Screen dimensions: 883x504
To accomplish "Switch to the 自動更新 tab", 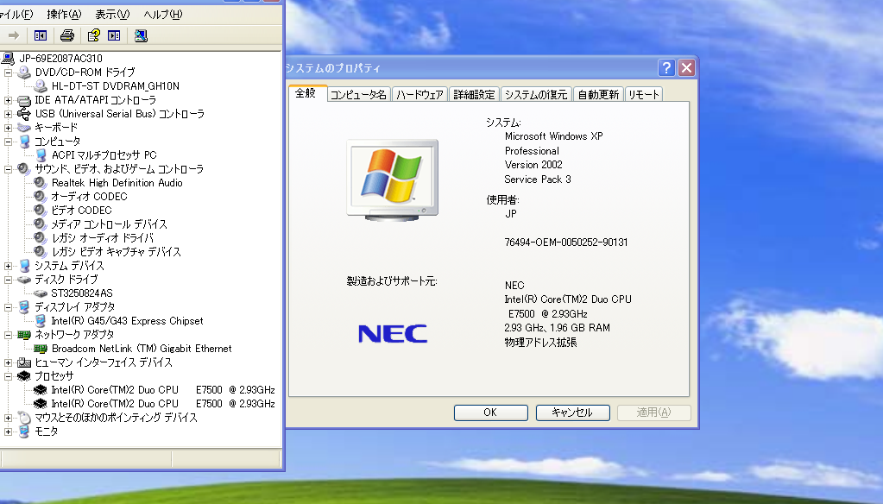I will [598, 93].
